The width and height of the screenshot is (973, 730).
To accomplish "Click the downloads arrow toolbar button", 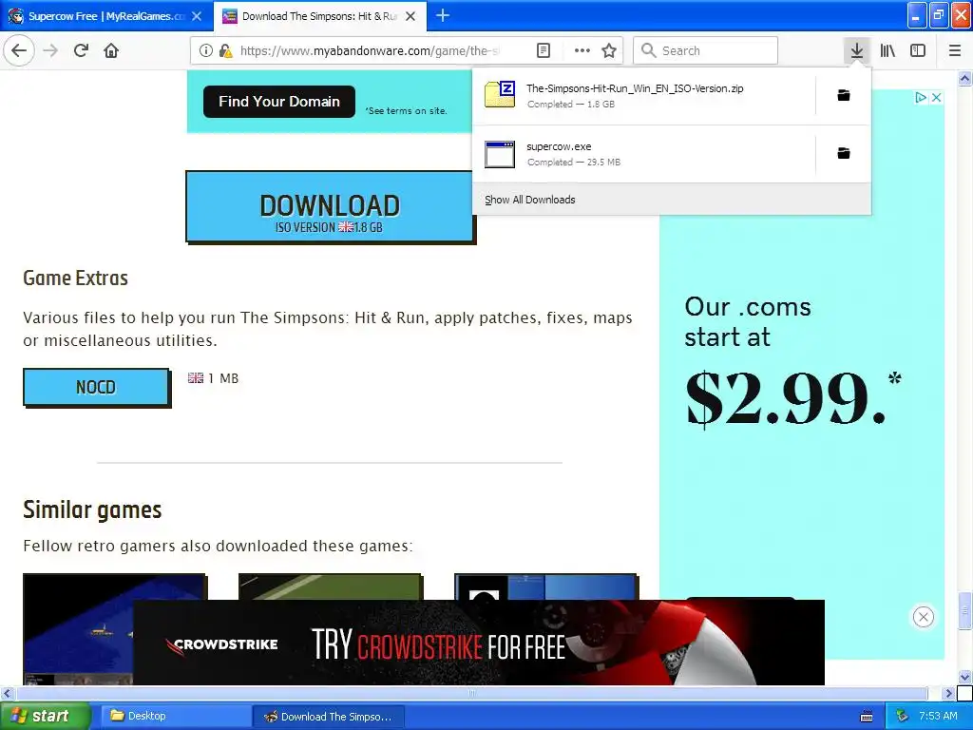I will coord(857,50).
